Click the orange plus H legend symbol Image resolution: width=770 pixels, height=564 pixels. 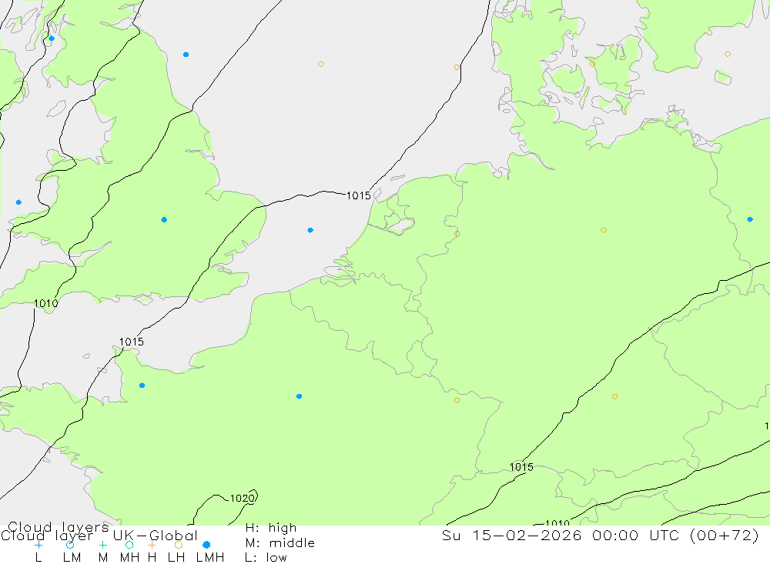[x=152, y=545]
